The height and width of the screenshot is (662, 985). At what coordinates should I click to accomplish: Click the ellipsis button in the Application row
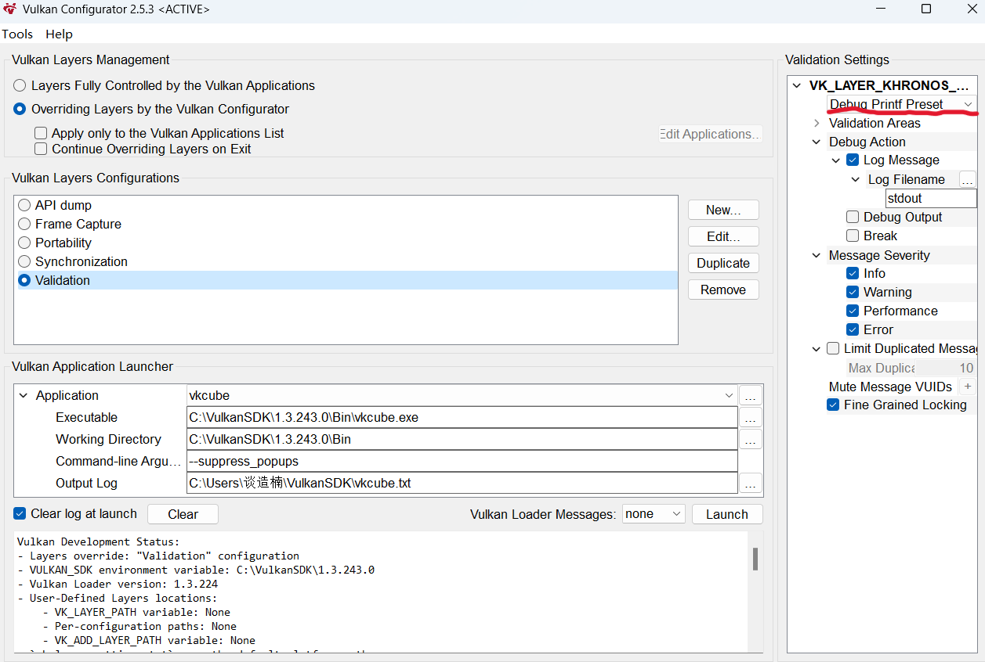(x=751, y=396)
